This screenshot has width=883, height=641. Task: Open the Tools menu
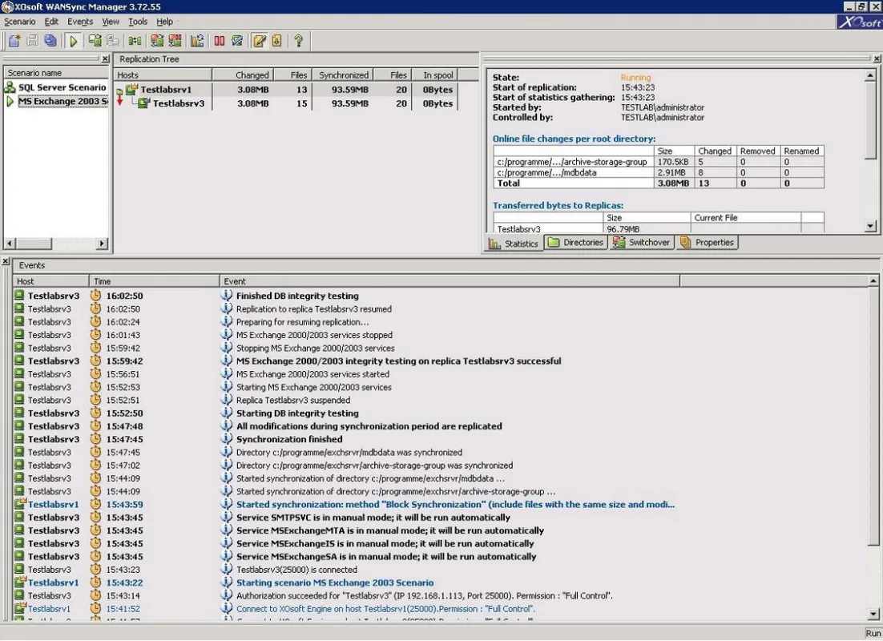coord(137,22)
